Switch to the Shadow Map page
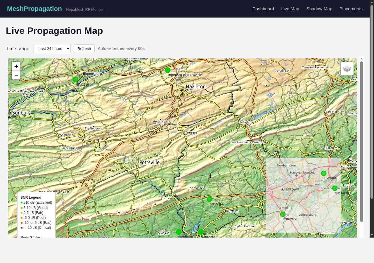The height and width of the screenshot is (263, 374). (319, 8)
